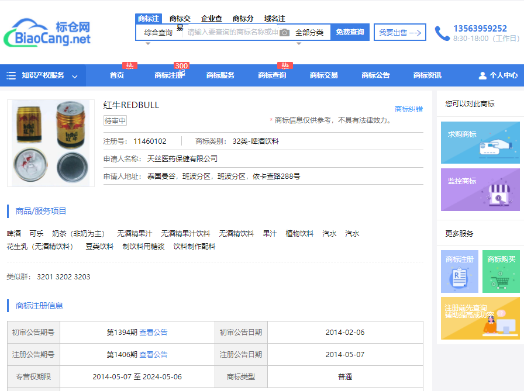This screenshot has height=391, width=524.
Task: Open the hamburger menu icon for 知识产权服务
Action: pos(11,75)
